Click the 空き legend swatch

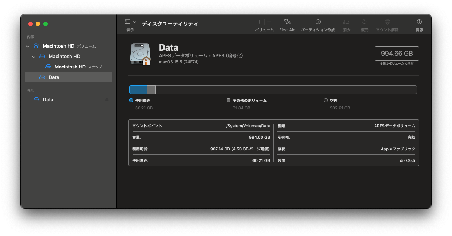point(326,100)
